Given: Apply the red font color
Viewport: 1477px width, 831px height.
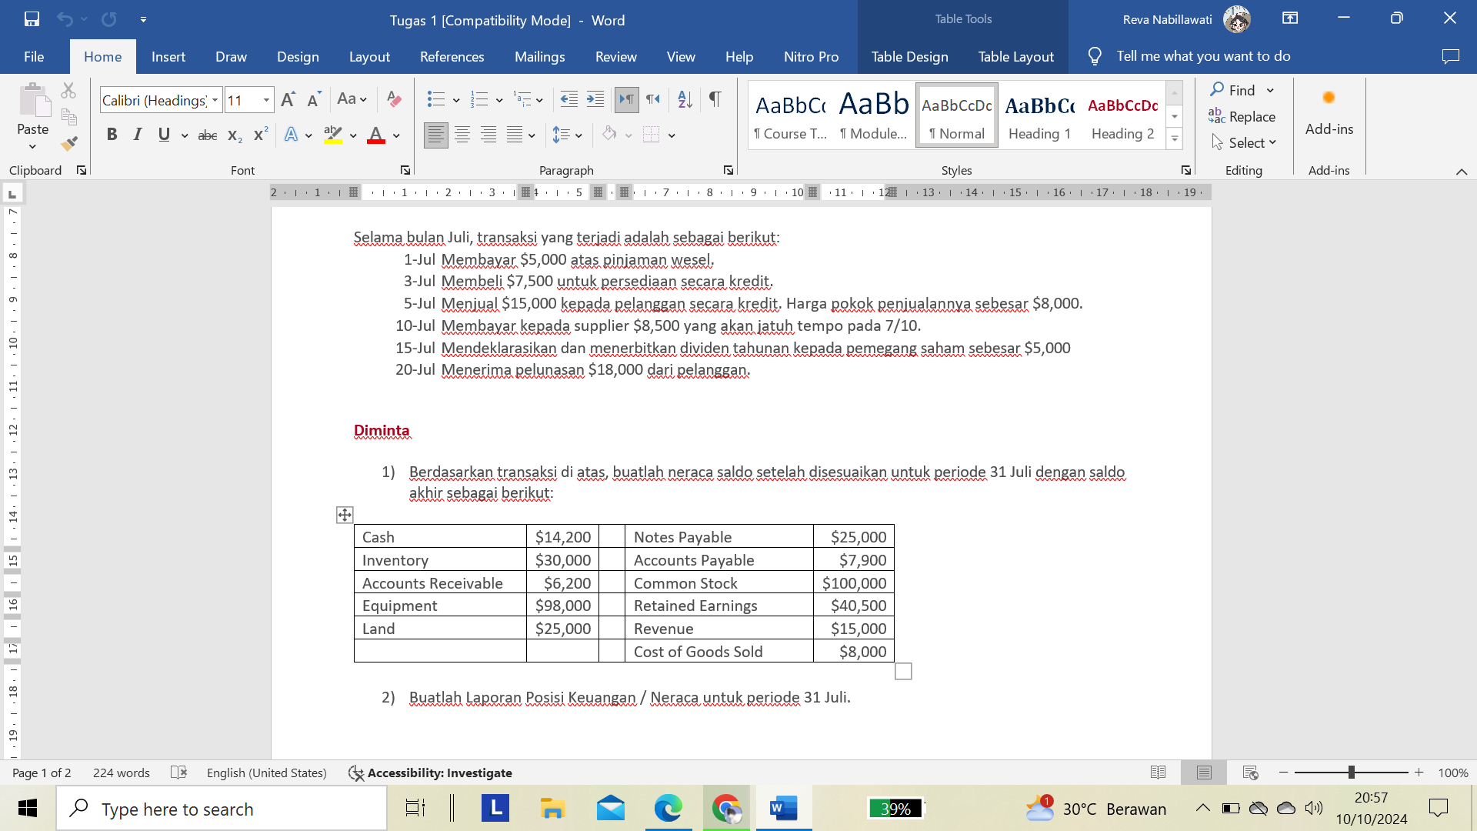Looking at the screenshot, I should [376, 135].
